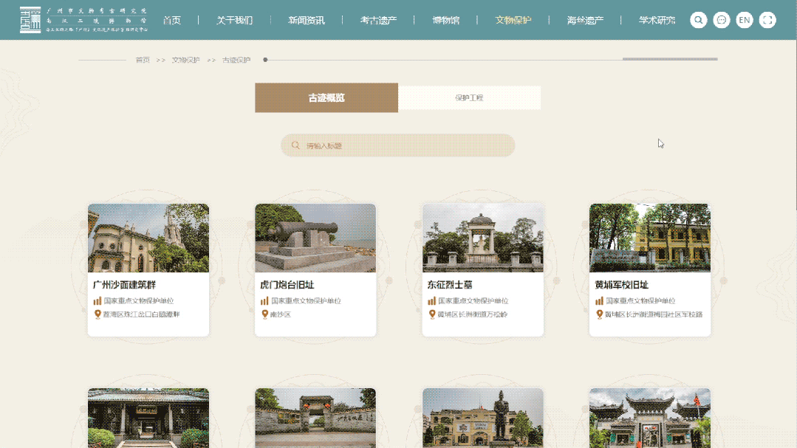Click 国家重点文物保护单位 under 虎门炮台旧址
The image size is (797, 448).
pos(306,300)
